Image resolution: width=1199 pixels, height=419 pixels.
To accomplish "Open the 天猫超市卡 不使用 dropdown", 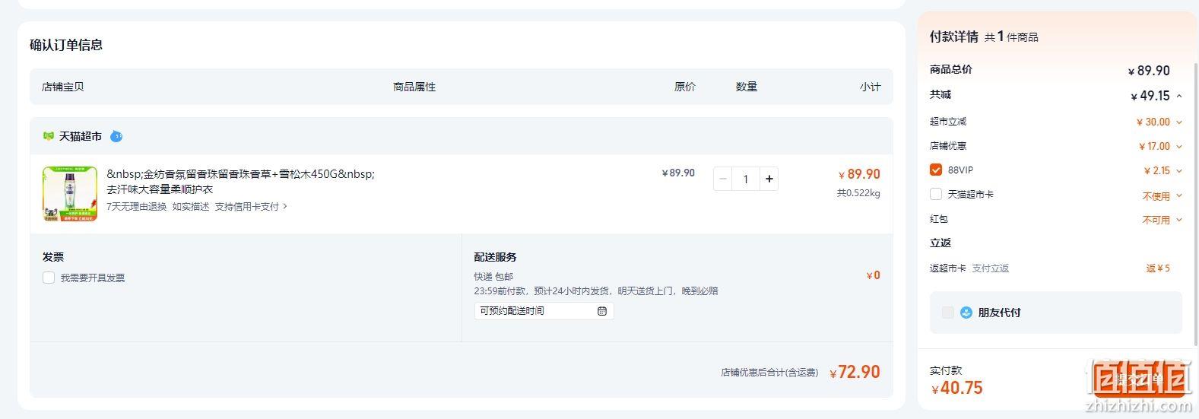I will tap(1163, 195).
